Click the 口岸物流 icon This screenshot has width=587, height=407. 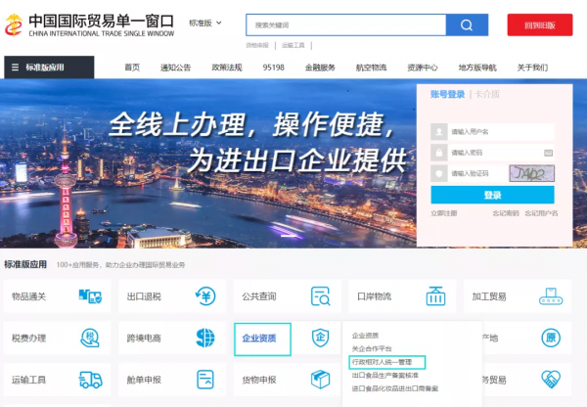pyautogui.click(x=435, y=295)
